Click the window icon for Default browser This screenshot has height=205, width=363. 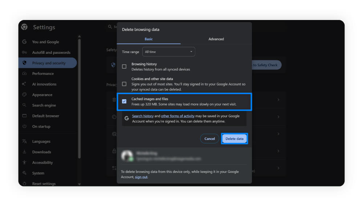[24, 116]
